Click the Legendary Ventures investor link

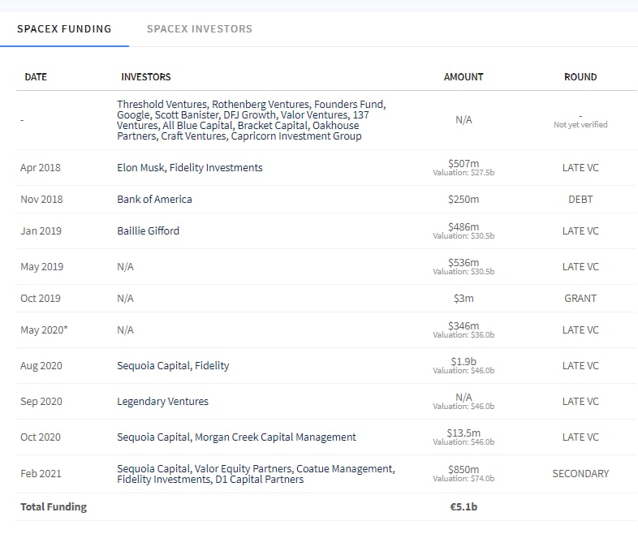click(x=162, y=401)
